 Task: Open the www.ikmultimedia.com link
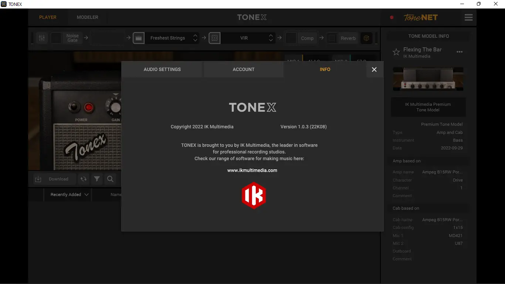click(252, 170)
